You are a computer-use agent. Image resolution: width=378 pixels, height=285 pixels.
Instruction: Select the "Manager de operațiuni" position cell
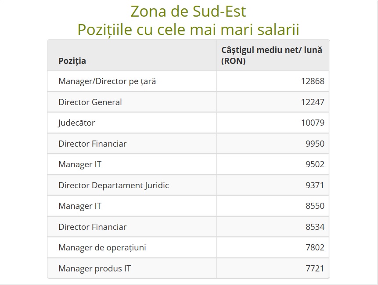point(102,248)
